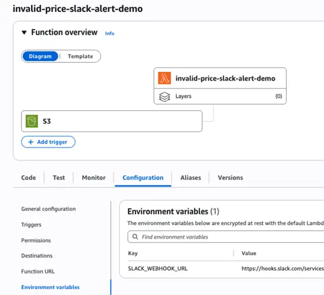Click the Layers stack icon
This screenshot has width=324, height=295.
(164, 97)
